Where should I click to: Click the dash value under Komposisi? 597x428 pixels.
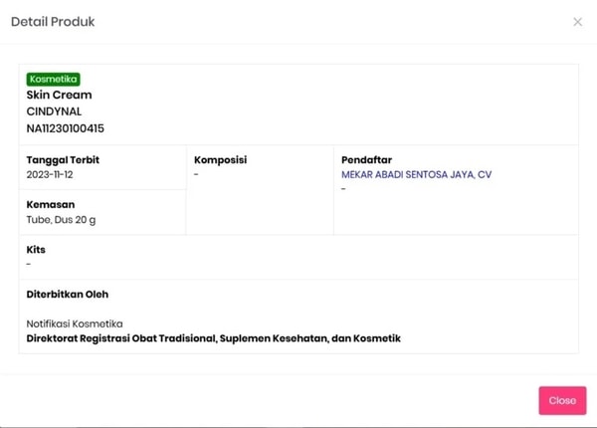tap(196, 175)
